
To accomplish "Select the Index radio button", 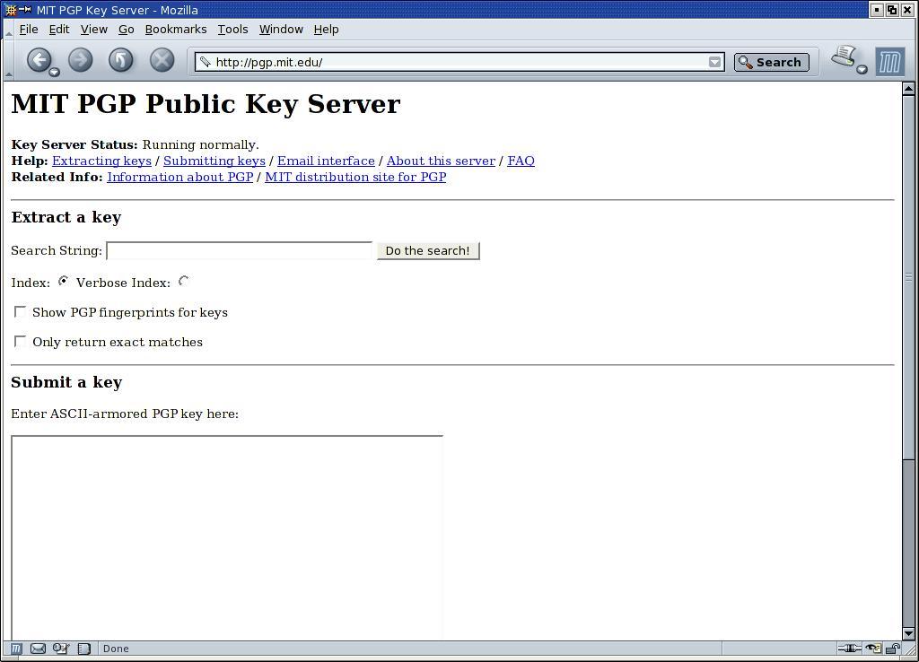I will coord(64,281).
